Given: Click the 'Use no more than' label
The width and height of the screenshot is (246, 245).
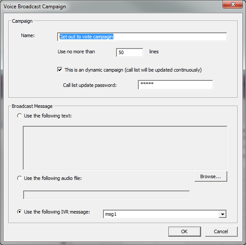Looking at the screenshot, I should [x=76, y=52].
